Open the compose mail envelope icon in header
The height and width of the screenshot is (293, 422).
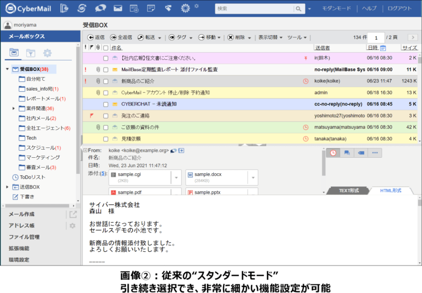pos(118,8)
